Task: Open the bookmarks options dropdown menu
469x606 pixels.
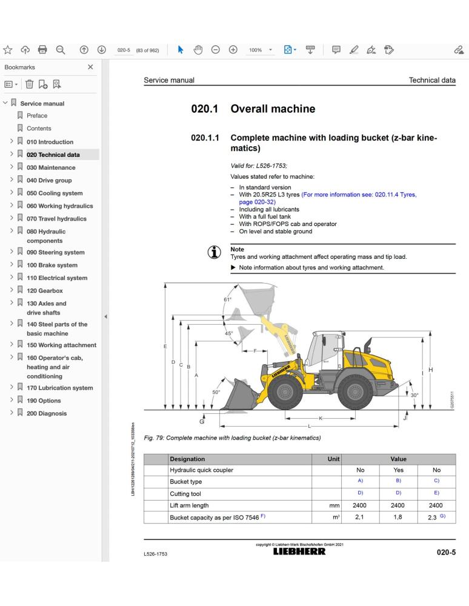Action: click(x=10, y=85)
